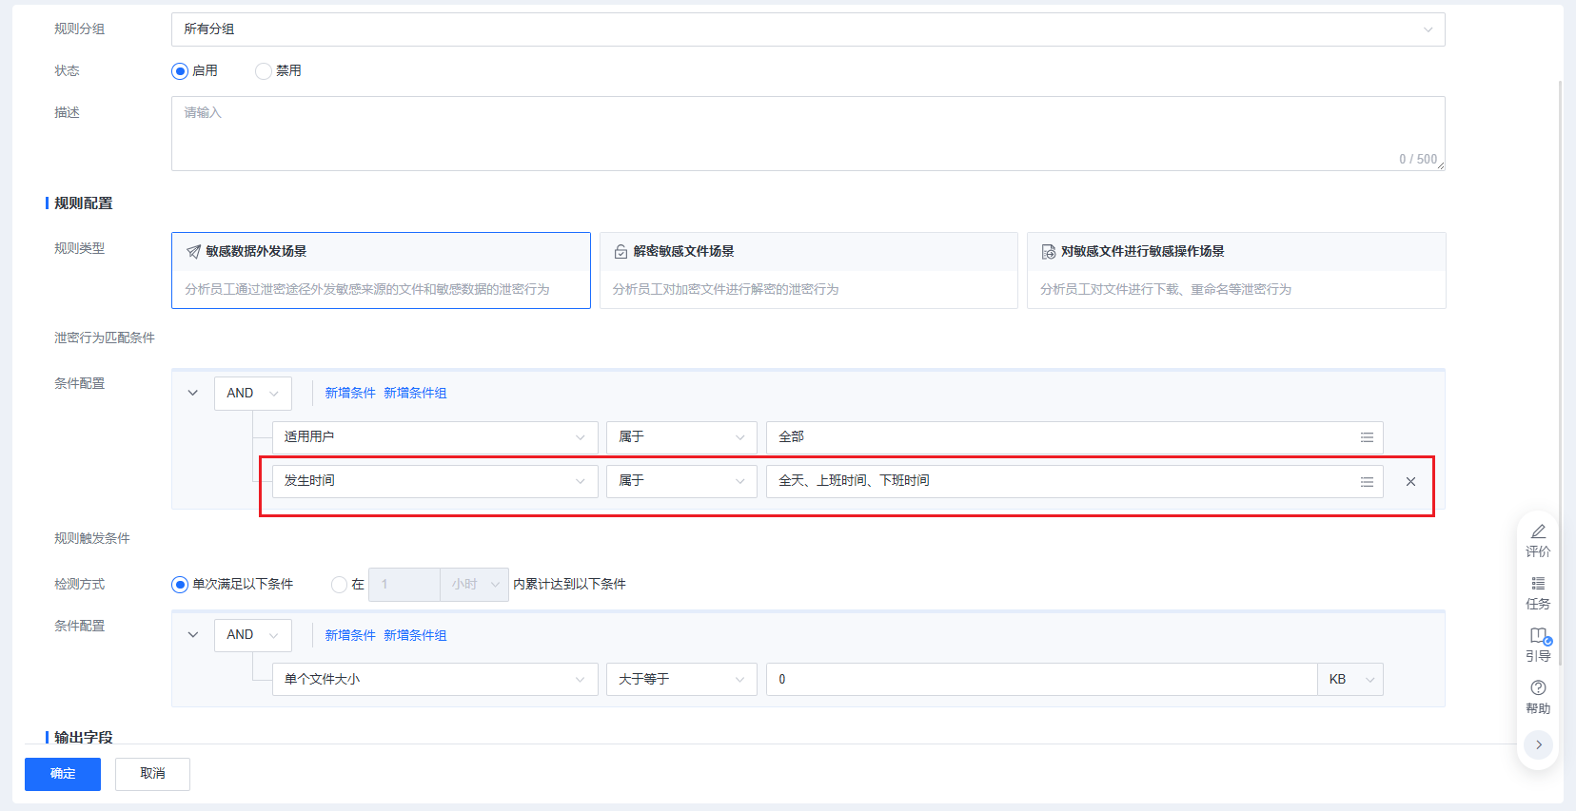The image size is (1576, 811).
Task: Click list icon in 适用用户 value field
Action: pyautogui.click(x=1367, y=437)
